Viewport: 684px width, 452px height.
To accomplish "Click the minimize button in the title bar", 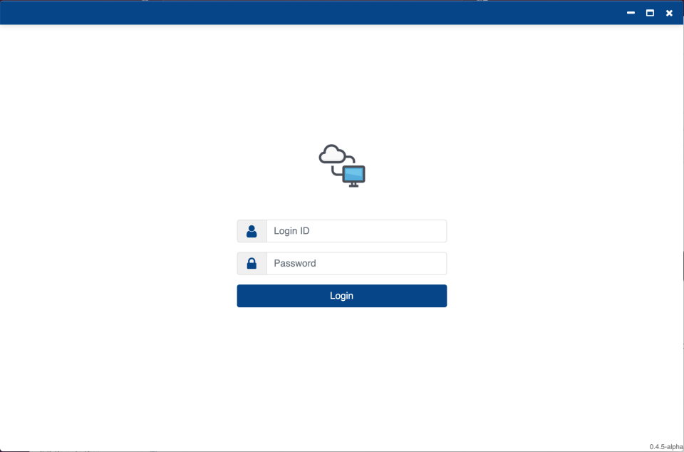I will [630, 12].
